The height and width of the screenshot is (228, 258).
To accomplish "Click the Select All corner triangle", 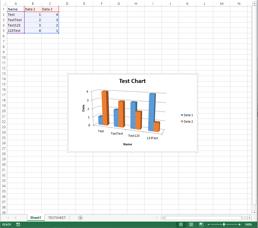I will pos(3,4).
